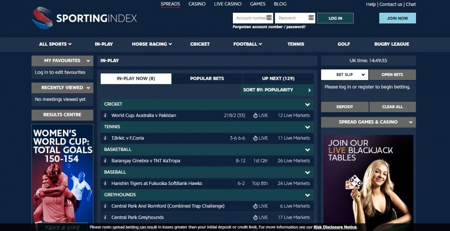The height and width of the screenshot is (231, 450).
Task: Focus the Password input field
Action: click(295, 18)
